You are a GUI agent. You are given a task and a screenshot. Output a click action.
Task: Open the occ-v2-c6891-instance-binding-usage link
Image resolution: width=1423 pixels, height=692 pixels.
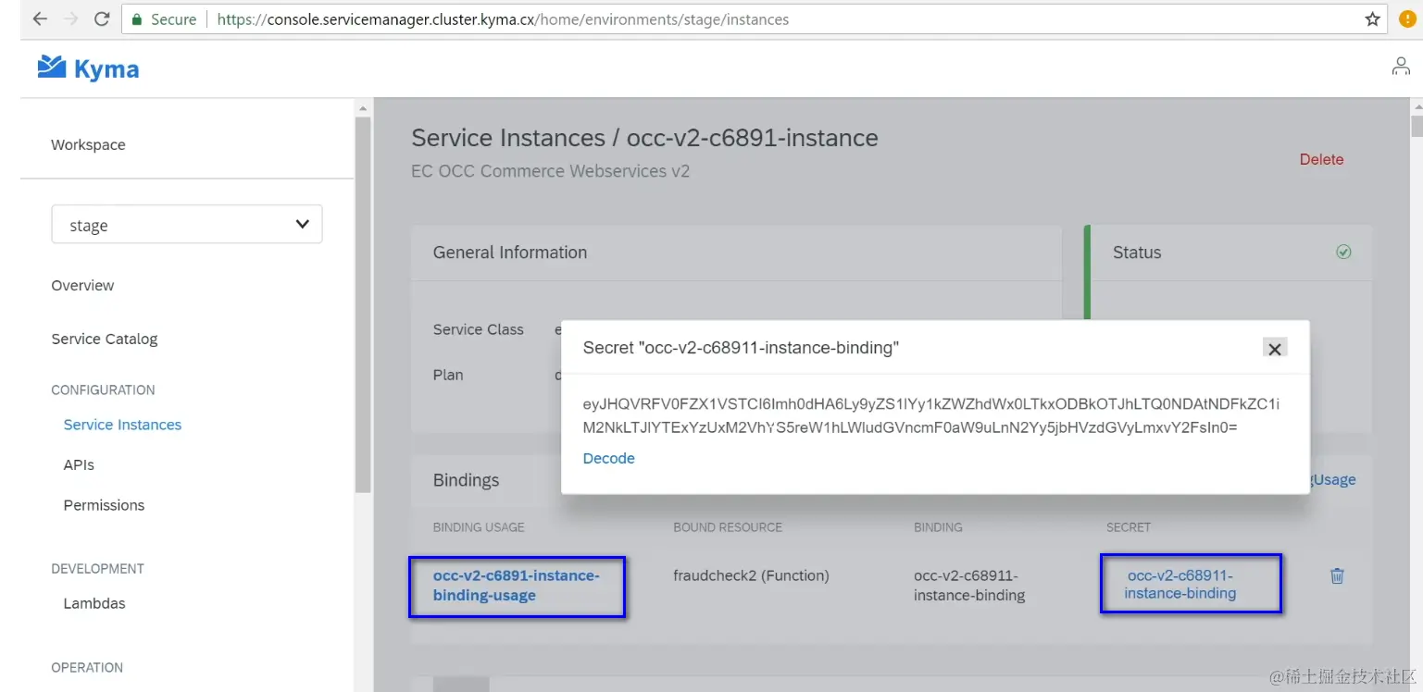[x=517, y=586]
